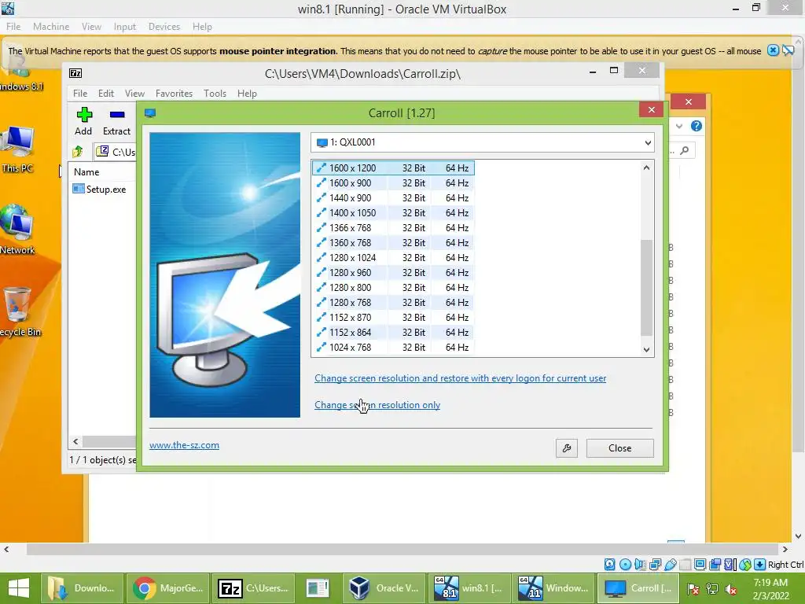The image size is (805, 604).
Task: Open Recycle Bin desktop icon
Action: [x=19, y=311]
